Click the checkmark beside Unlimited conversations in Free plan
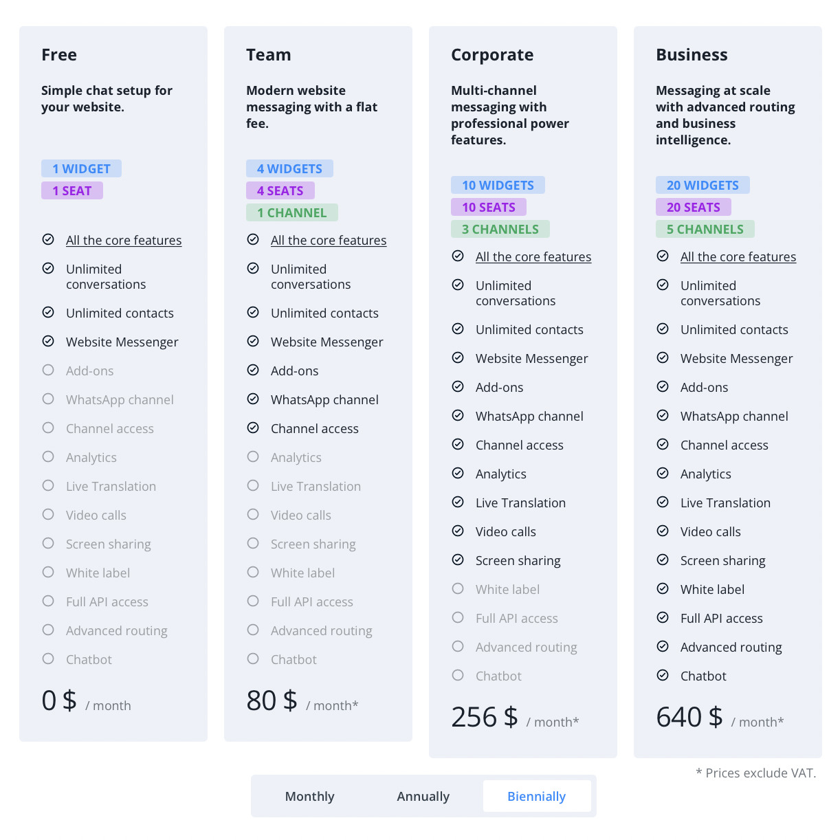Image resolution: width=840 pixels, height=840 pixels. coord(48,269)
